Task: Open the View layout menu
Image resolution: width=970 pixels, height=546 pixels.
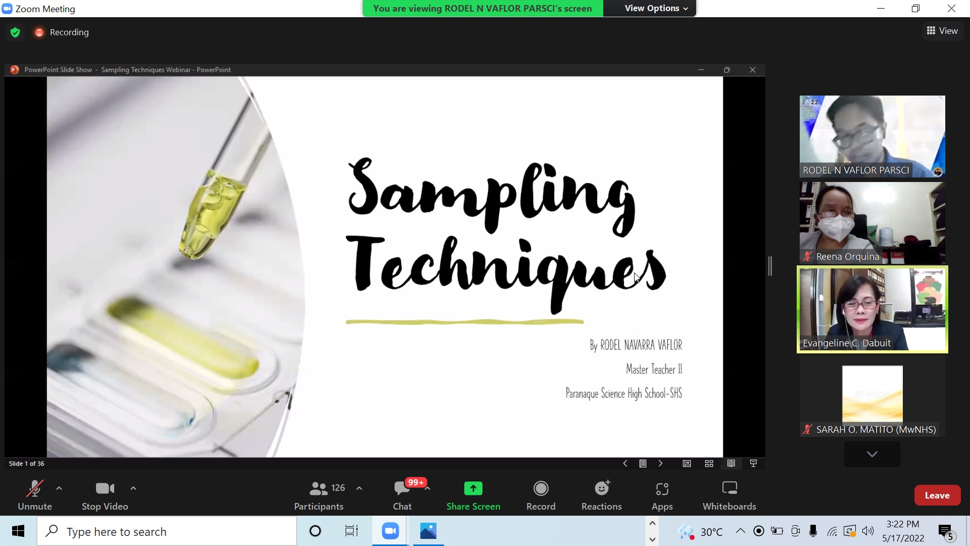Action: (x=942, y=31)
